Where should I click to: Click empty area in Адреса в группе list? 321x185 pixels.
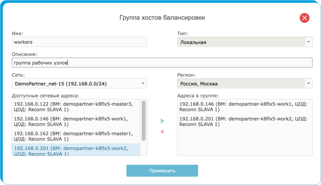[x=245, y=142]
